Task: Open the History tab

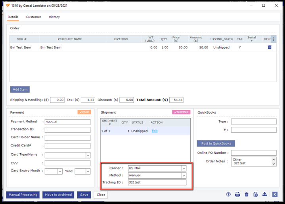Action: pyautogui.click(x=54, y=17)
